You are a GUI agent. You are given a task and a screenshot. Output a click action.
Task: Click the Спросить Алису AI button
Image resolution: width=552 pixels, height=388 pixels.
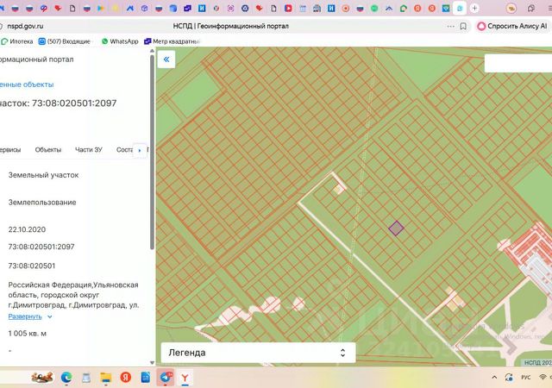512,26
